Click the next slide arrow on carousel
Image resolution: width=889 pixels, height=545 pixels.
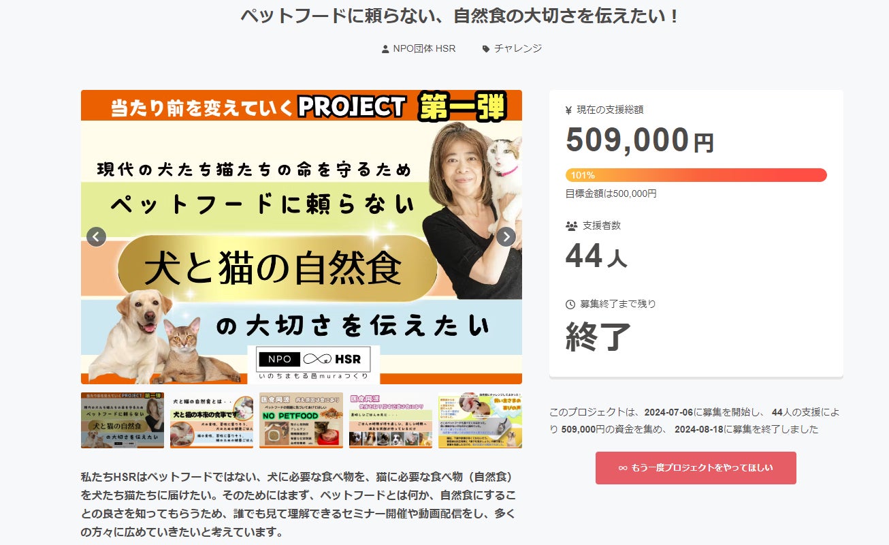pyautogui.click(x=506, y=237)
